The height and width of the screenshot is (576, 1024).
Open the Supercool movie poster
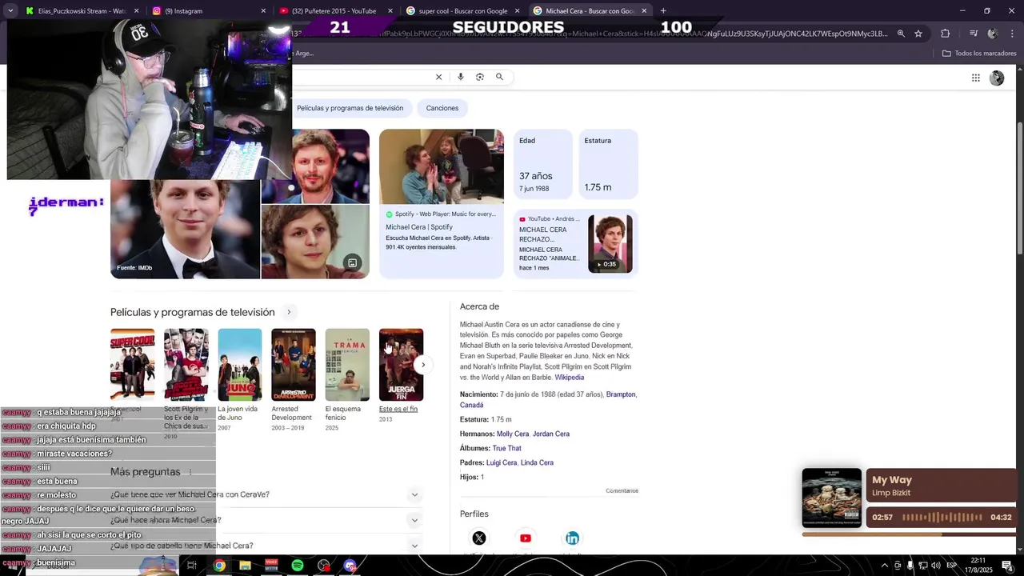(x=133, y=365)
